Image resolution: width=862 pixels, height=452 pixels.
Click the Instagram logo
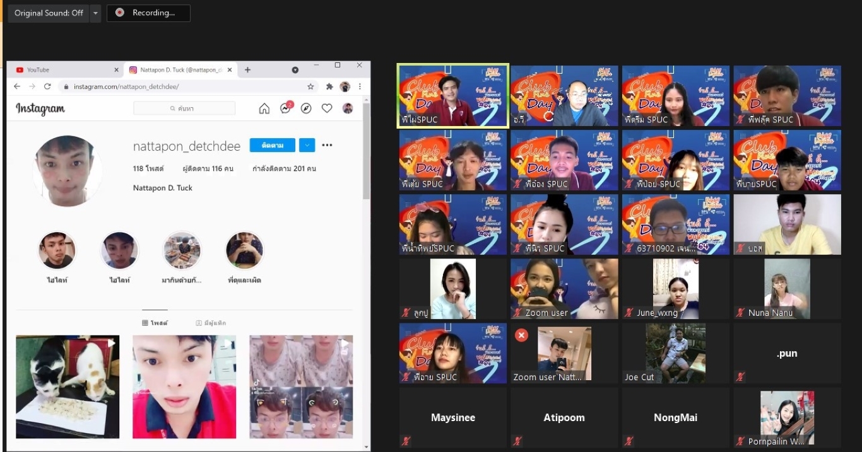tap(40, 109)
